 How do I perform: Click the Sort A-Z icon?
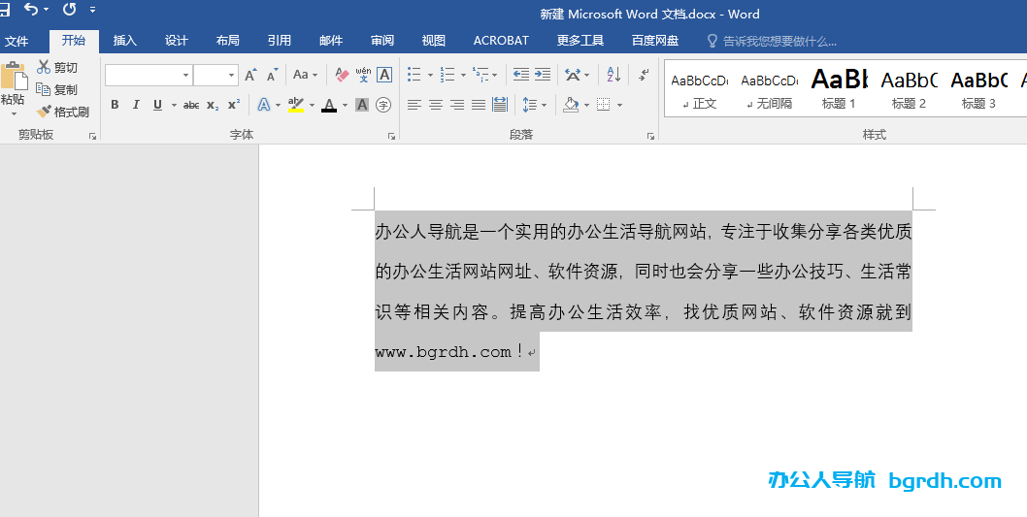pyautogui.click(x=613, y=74)
